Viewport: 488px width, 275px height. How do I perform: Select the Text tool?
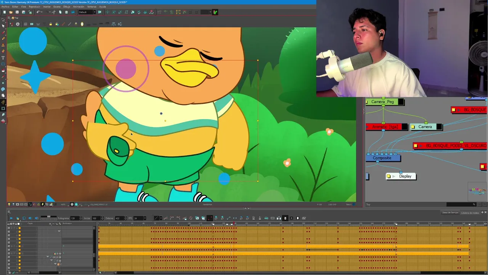tap(3, 58)
